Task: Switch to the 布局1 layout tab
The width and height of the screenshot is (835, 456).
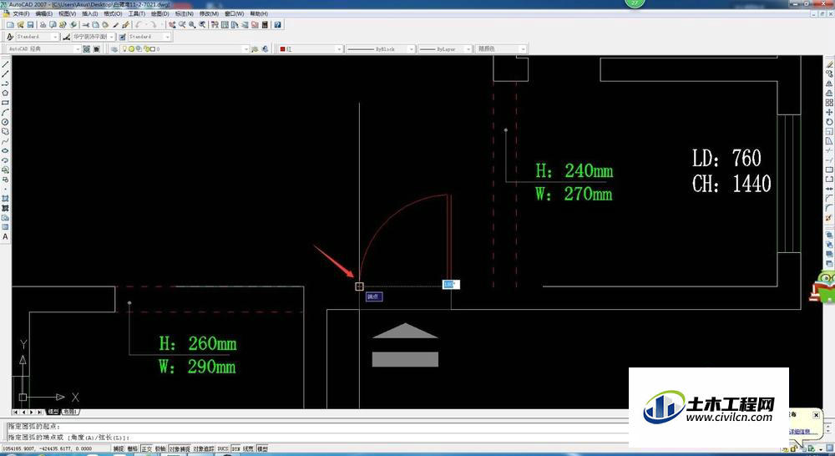Action: [70, 412]
